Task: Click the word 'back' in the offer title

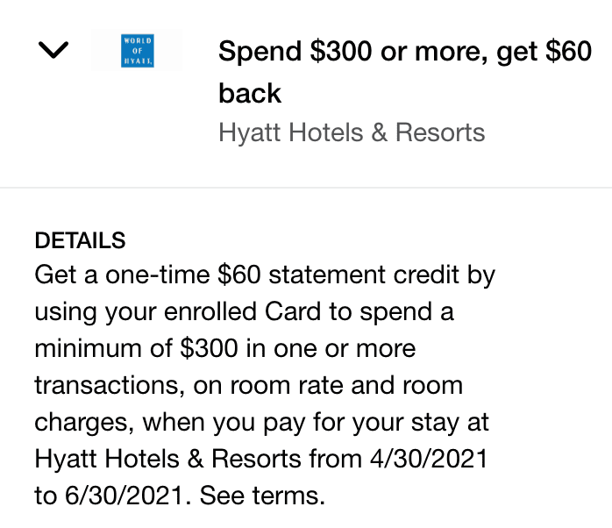Action: [x=250, y=93]
